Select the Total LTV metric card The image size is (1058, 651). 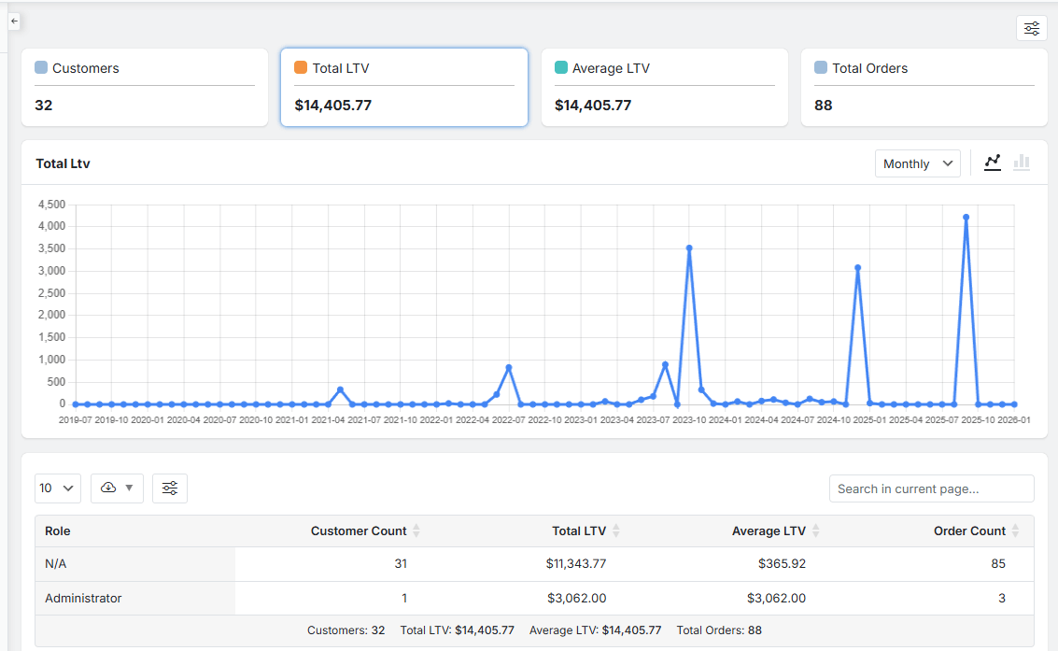tap(404, 87)
